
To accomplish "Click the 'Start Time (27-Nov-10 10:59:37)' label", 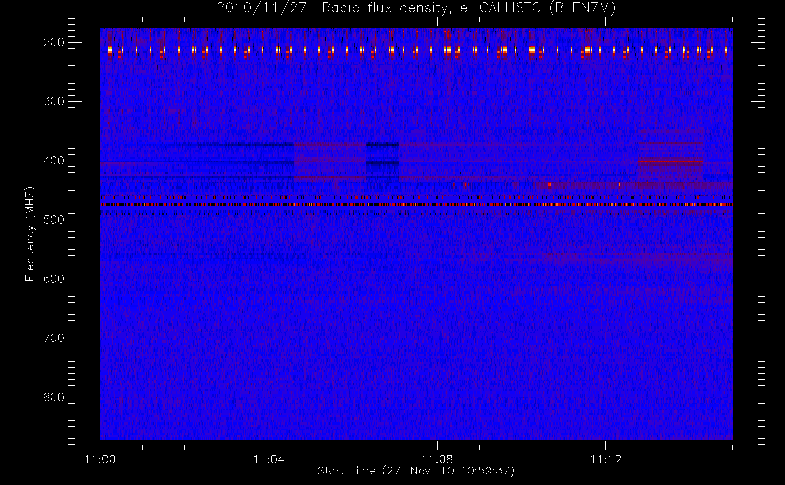I will 416,471.
